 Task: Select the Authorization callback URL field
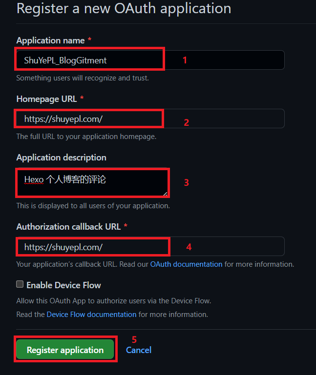(149, 247)
